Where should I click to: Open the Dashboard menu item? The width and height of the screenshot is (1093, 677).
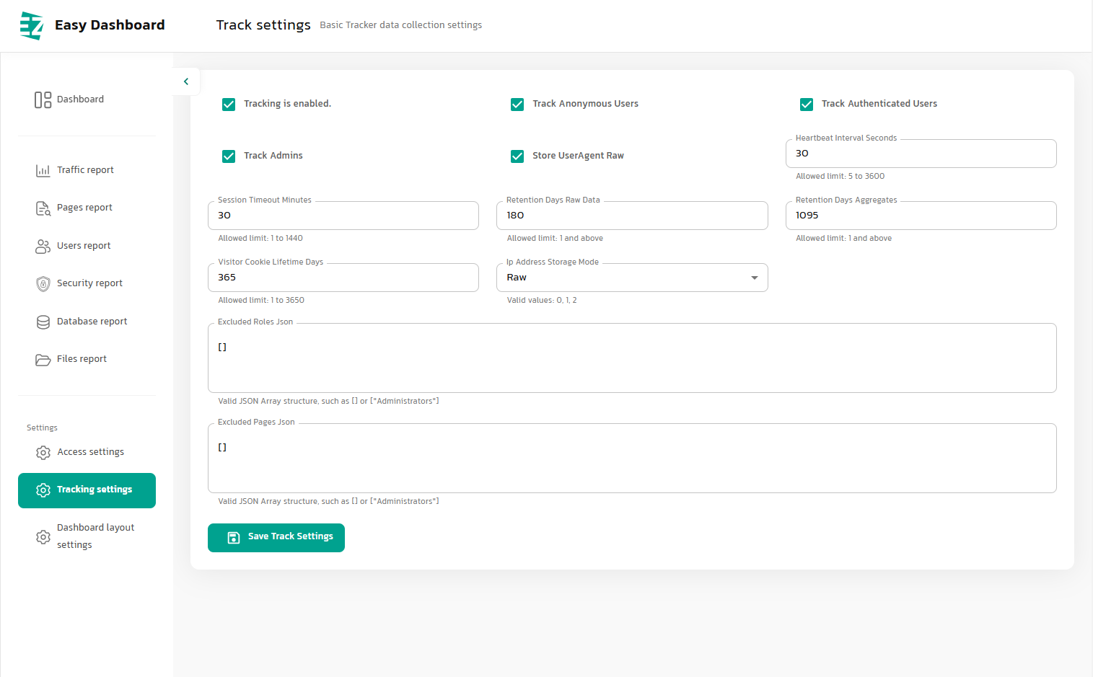87,99
